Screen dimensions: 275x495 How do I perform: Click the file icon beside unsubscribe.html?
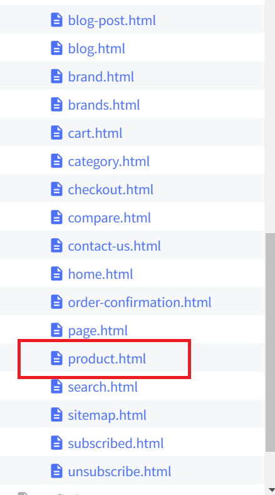(56, 471)
